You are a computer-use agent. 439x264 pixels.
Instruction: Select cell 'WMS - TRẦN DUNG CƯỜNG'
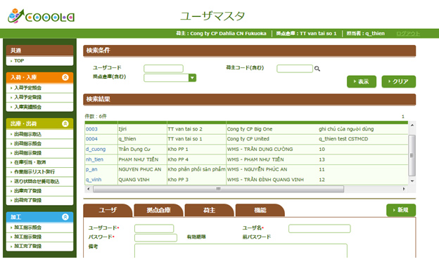point(260,149)
